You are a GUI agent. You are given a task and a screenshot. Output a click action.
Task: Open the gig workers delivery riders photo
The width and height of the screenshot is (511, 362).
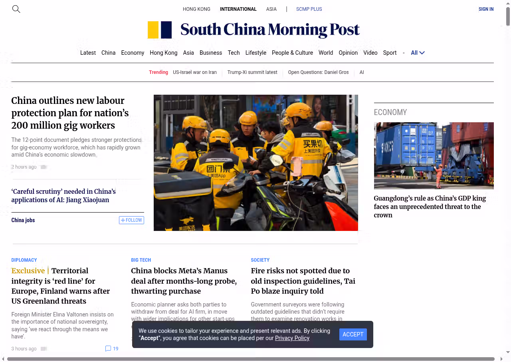(255, 163)
